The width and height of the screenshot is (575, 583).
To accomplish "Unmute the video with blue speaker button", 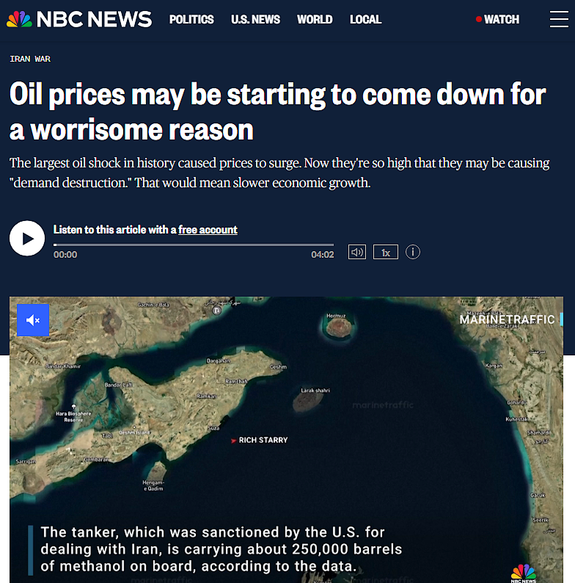I will point(33,320).
